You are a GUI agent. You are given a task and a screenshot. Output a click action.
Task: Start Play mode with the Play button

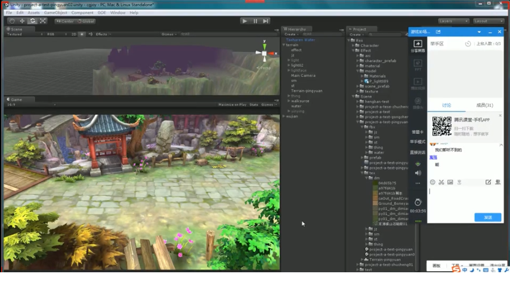coord(245,21)
